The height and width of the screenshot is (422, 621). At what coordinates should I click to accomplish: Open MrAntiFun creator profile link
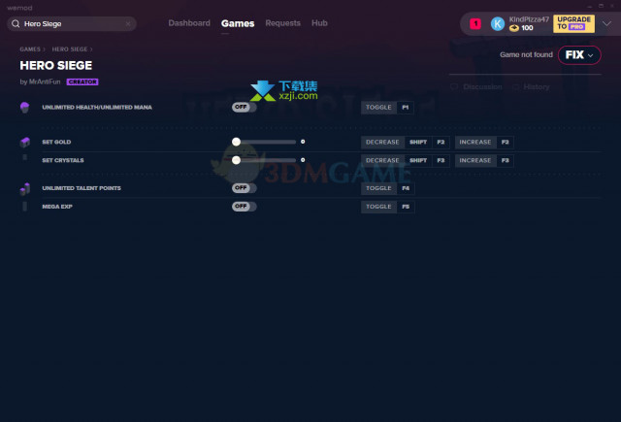point(45,81)
